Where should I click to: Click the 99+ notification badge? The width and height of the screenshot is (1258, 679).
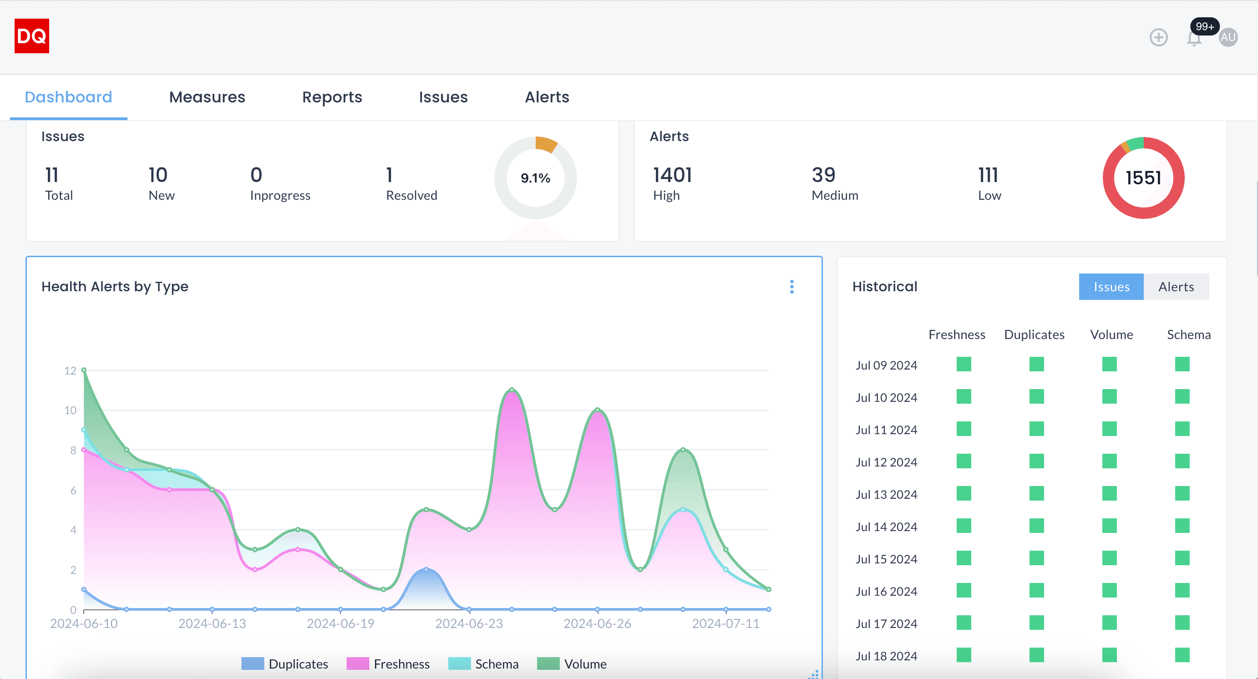1204,26
